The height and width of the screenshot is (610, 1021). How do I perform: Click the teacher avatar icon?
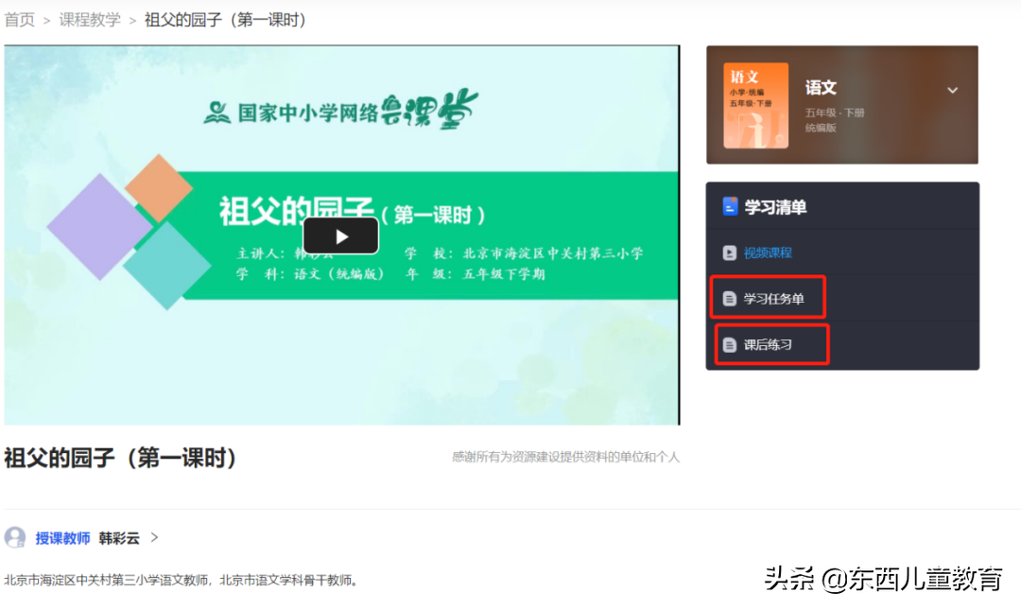15,537
